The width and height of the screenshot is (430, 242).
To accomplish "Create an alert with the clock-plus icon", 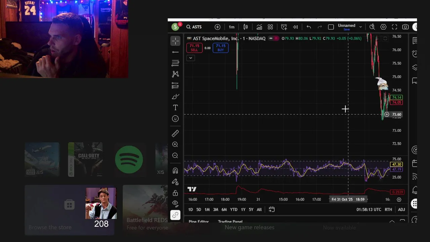I will (284, 27).
